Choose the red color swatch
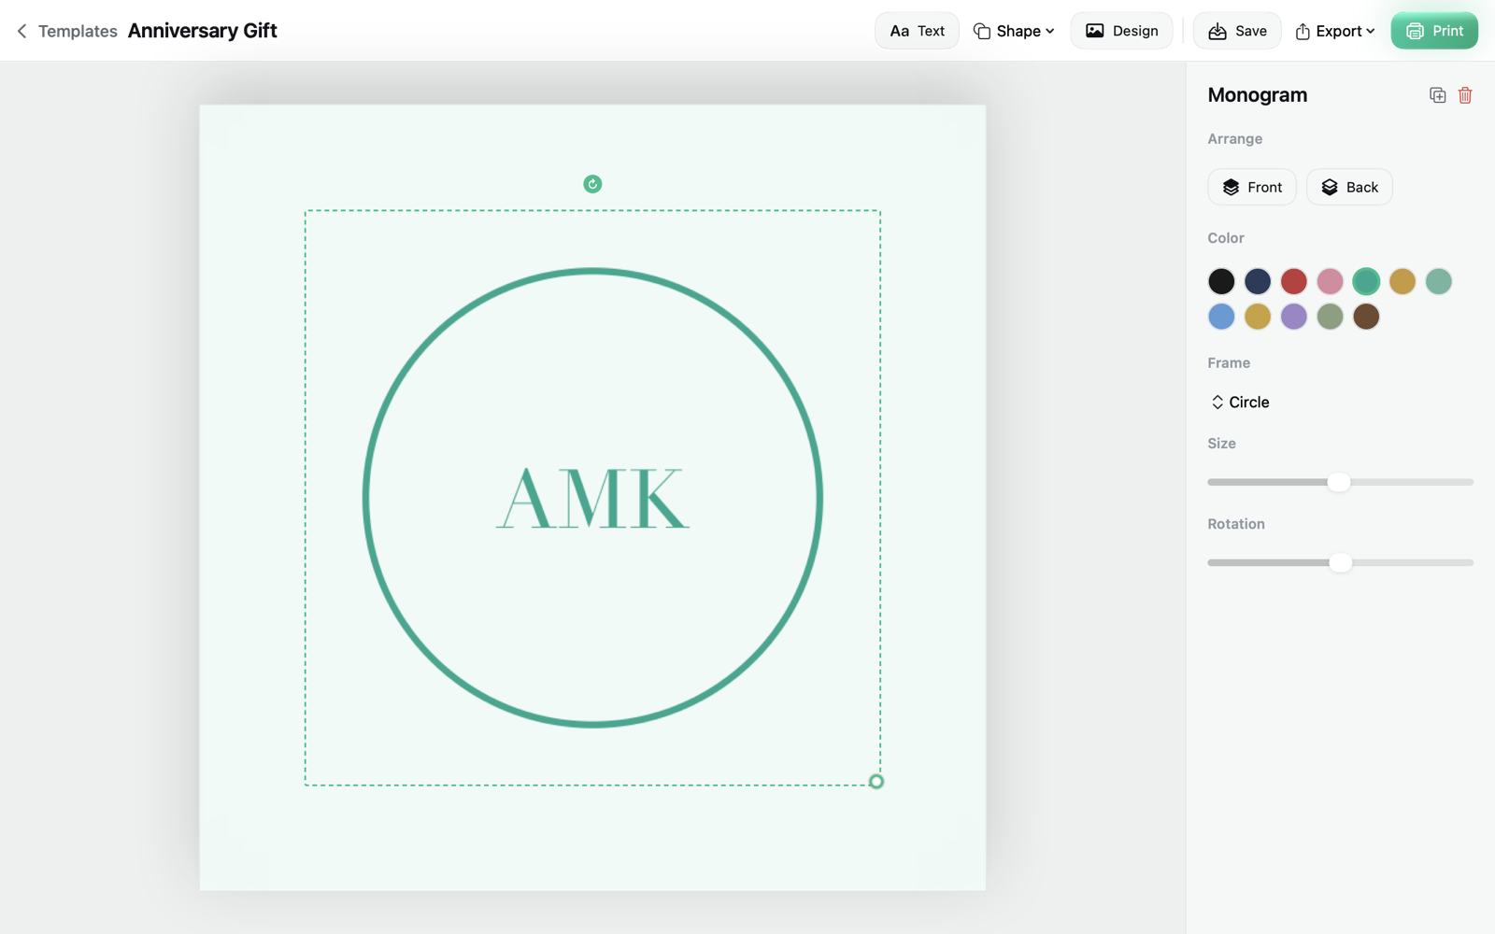This screenshot has height=934, width=1495. (x=1294, y=281)
